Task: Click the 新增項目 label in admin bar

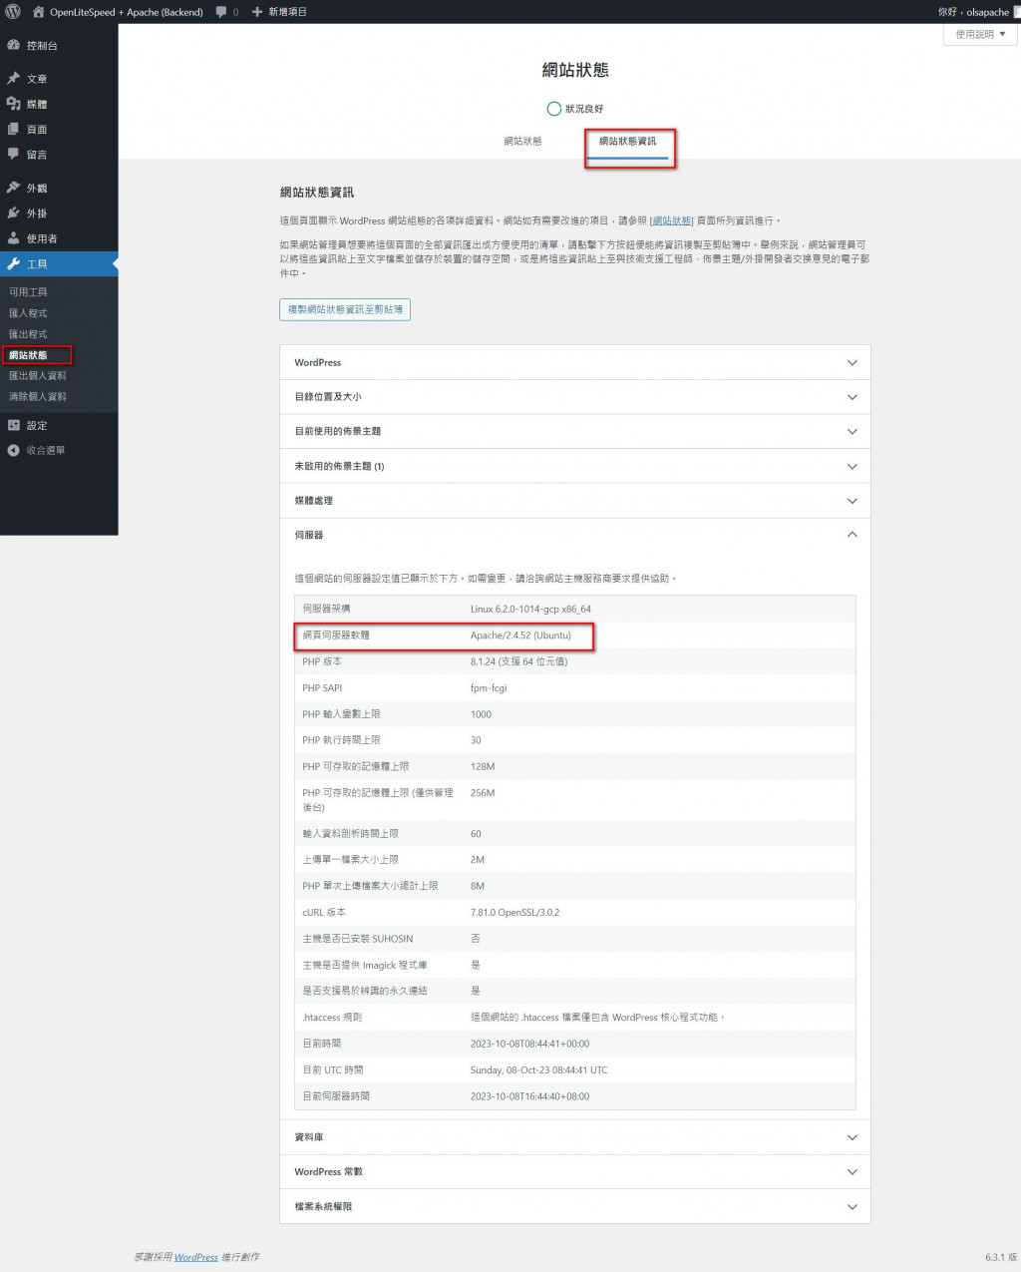Action: pyautogui.click(x=287, y=12)
